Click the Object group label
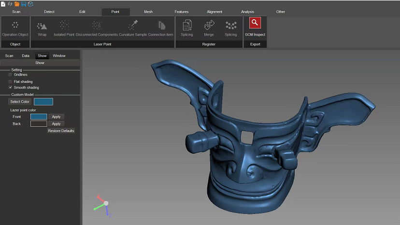The image size is (400, 225). click(15, 44)
